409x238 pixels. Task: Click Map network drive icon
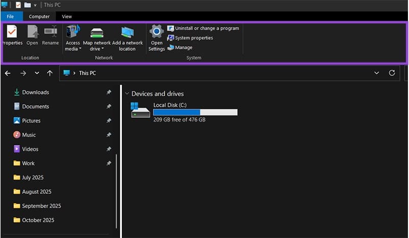click(97, 33)
